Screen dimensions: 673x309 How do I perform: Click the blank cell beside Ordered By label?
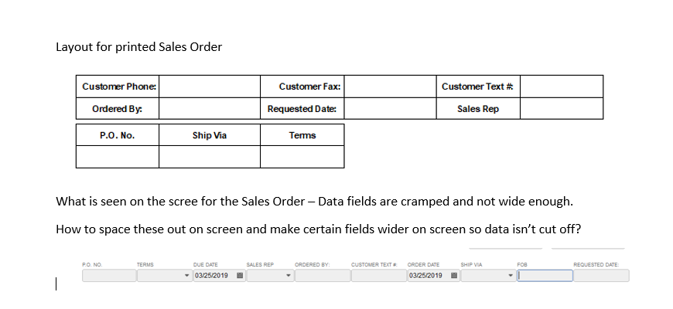[x=210, y=109]
